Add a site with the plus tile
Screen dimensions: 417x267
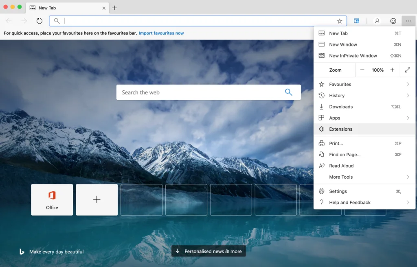coord(97,199)
